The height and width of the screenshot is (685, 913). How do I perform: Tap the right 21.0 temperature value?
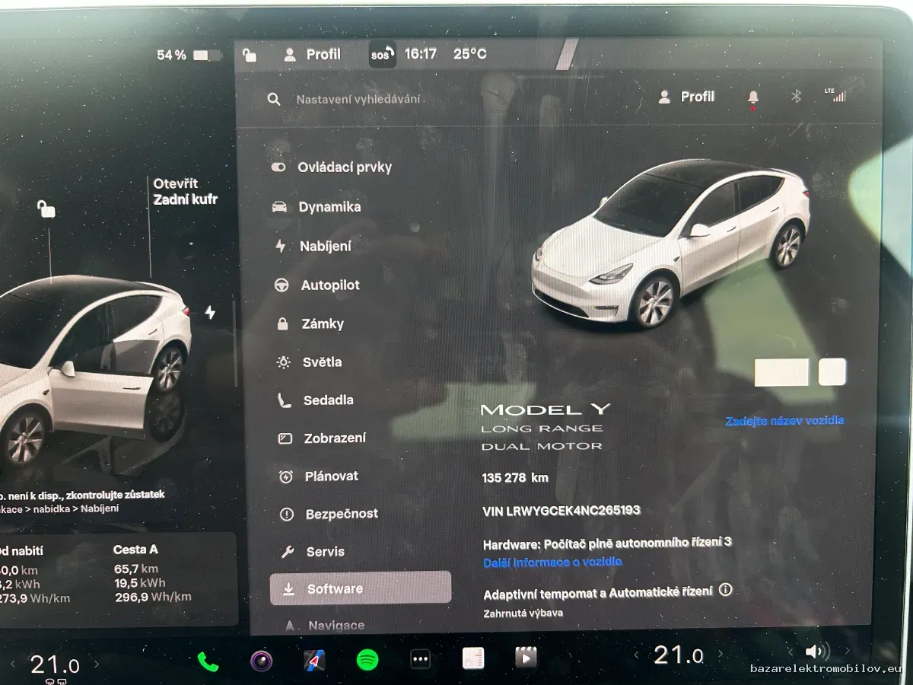679,655
